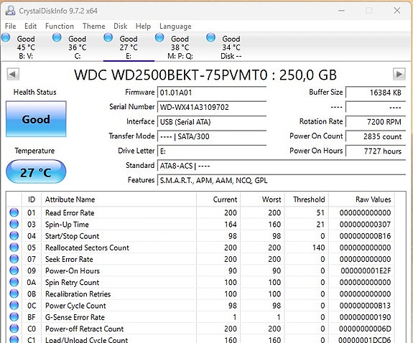The height and width of the screenshot is (343, 413).
Task: Select the E: disk tab
Action: (x=129, y=47)
